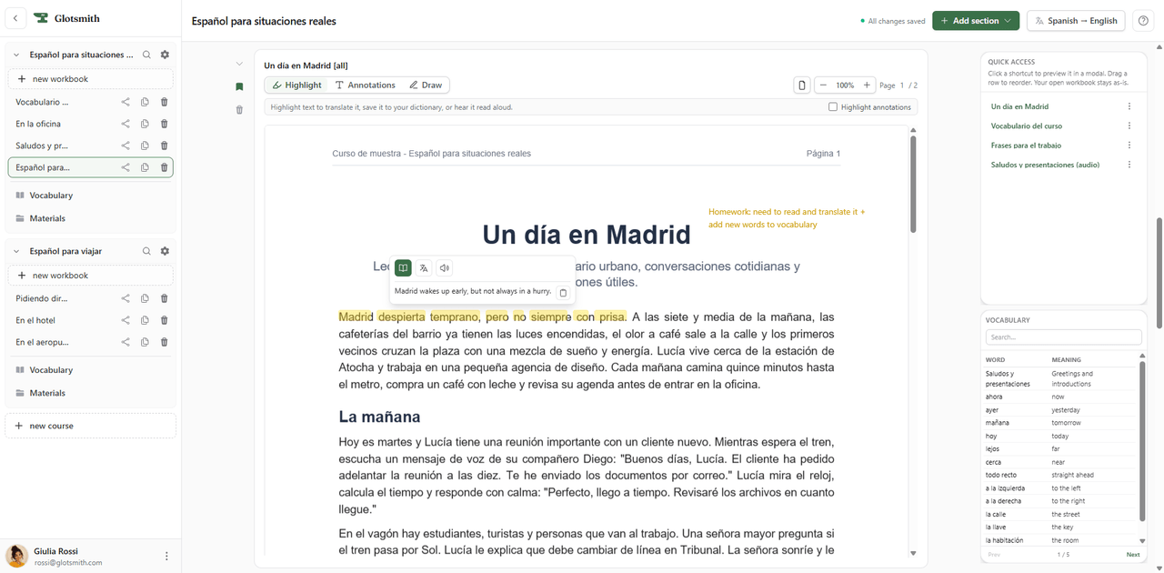The width and height of the screenshot is (1164, 573).
Task: Open options menu for Vocabulario del curso shortcut
Action: (x=1129, y=126)
